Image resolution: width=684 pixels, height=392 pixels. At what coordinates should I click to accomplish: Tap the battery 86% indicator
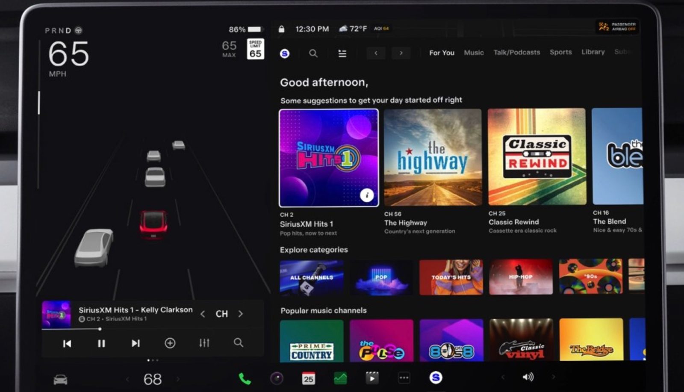coord(245,29)
